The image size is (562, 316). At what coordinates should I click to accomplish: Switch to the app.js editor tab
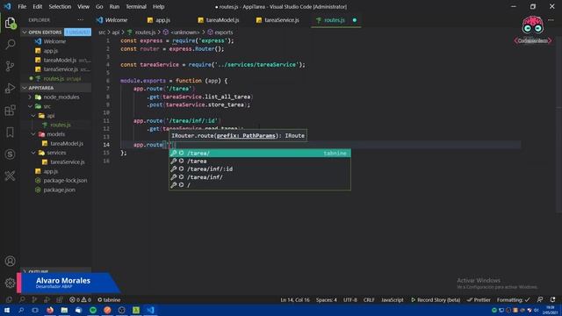163,20
